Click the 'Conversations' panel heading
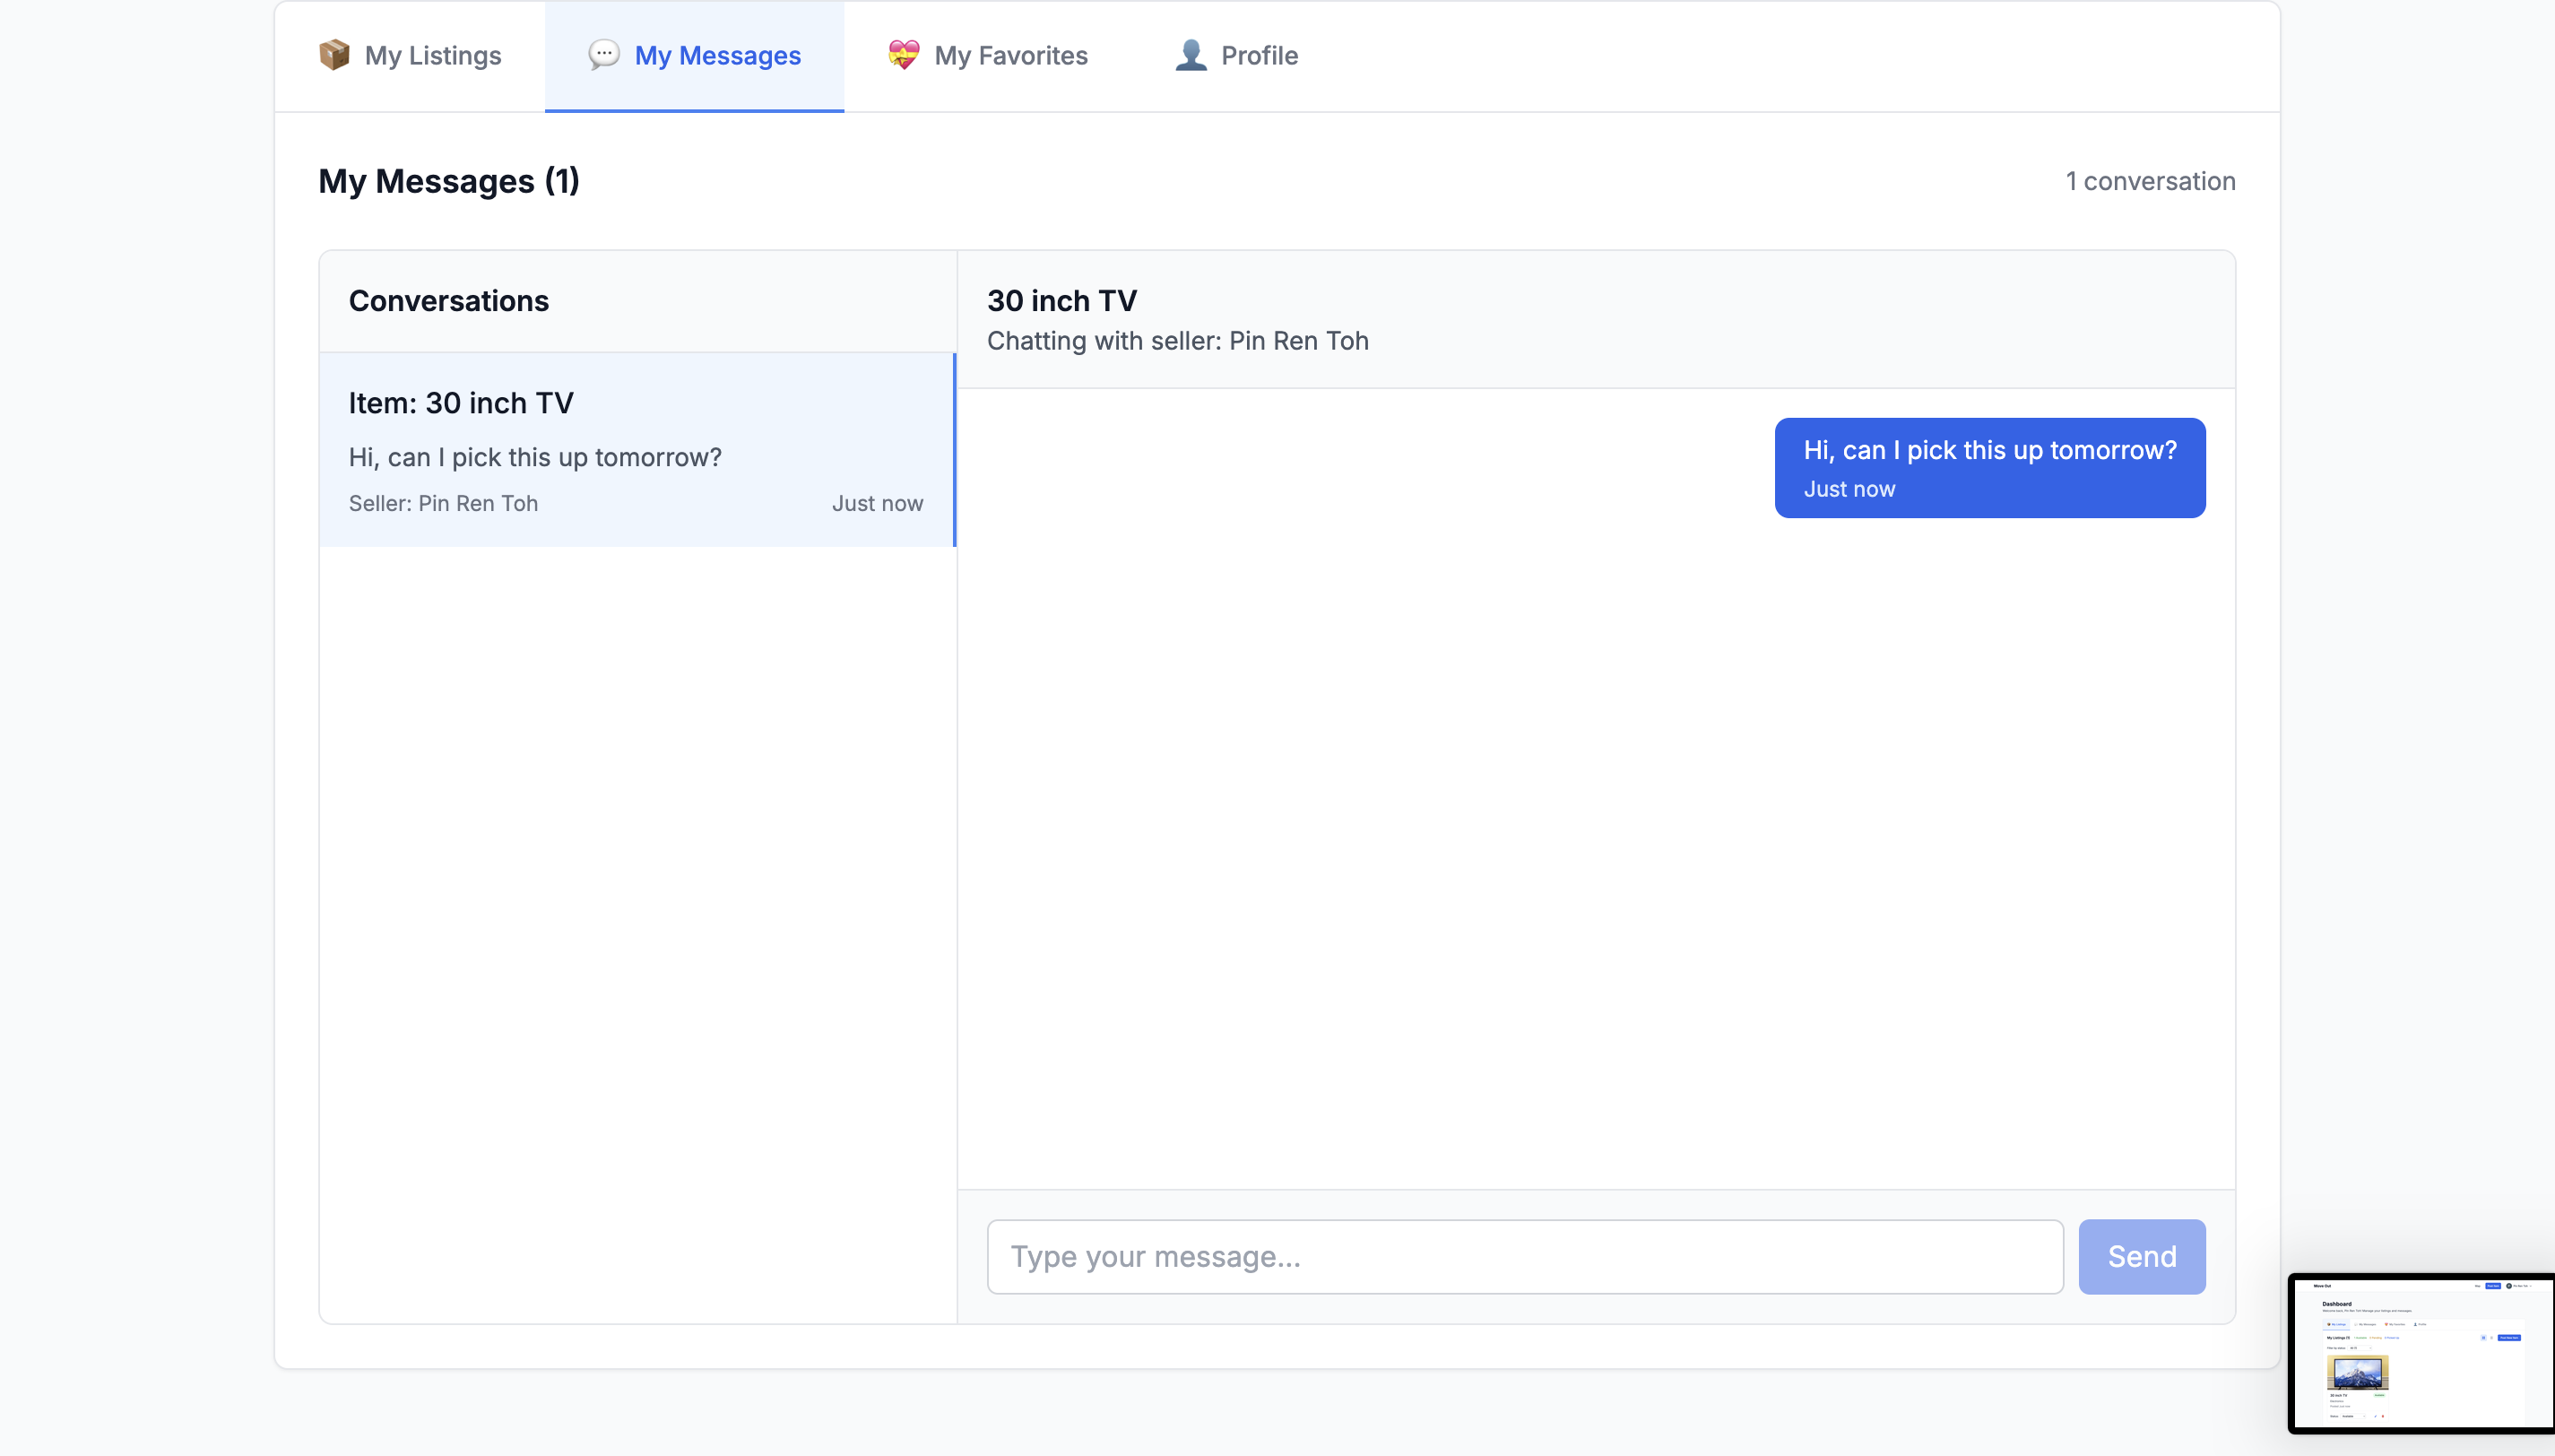Screen dimensions: 2555x1456 448,300
